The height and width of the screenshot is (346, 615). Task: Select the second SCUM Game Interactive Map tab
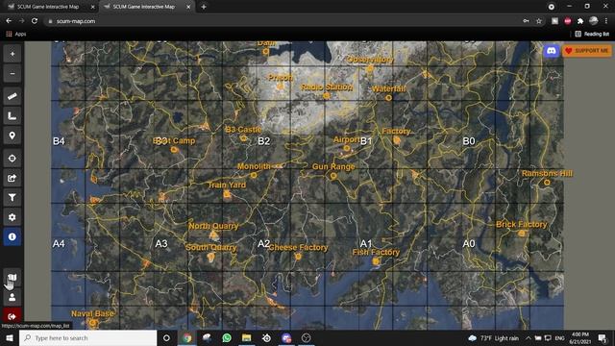[143, 7]
